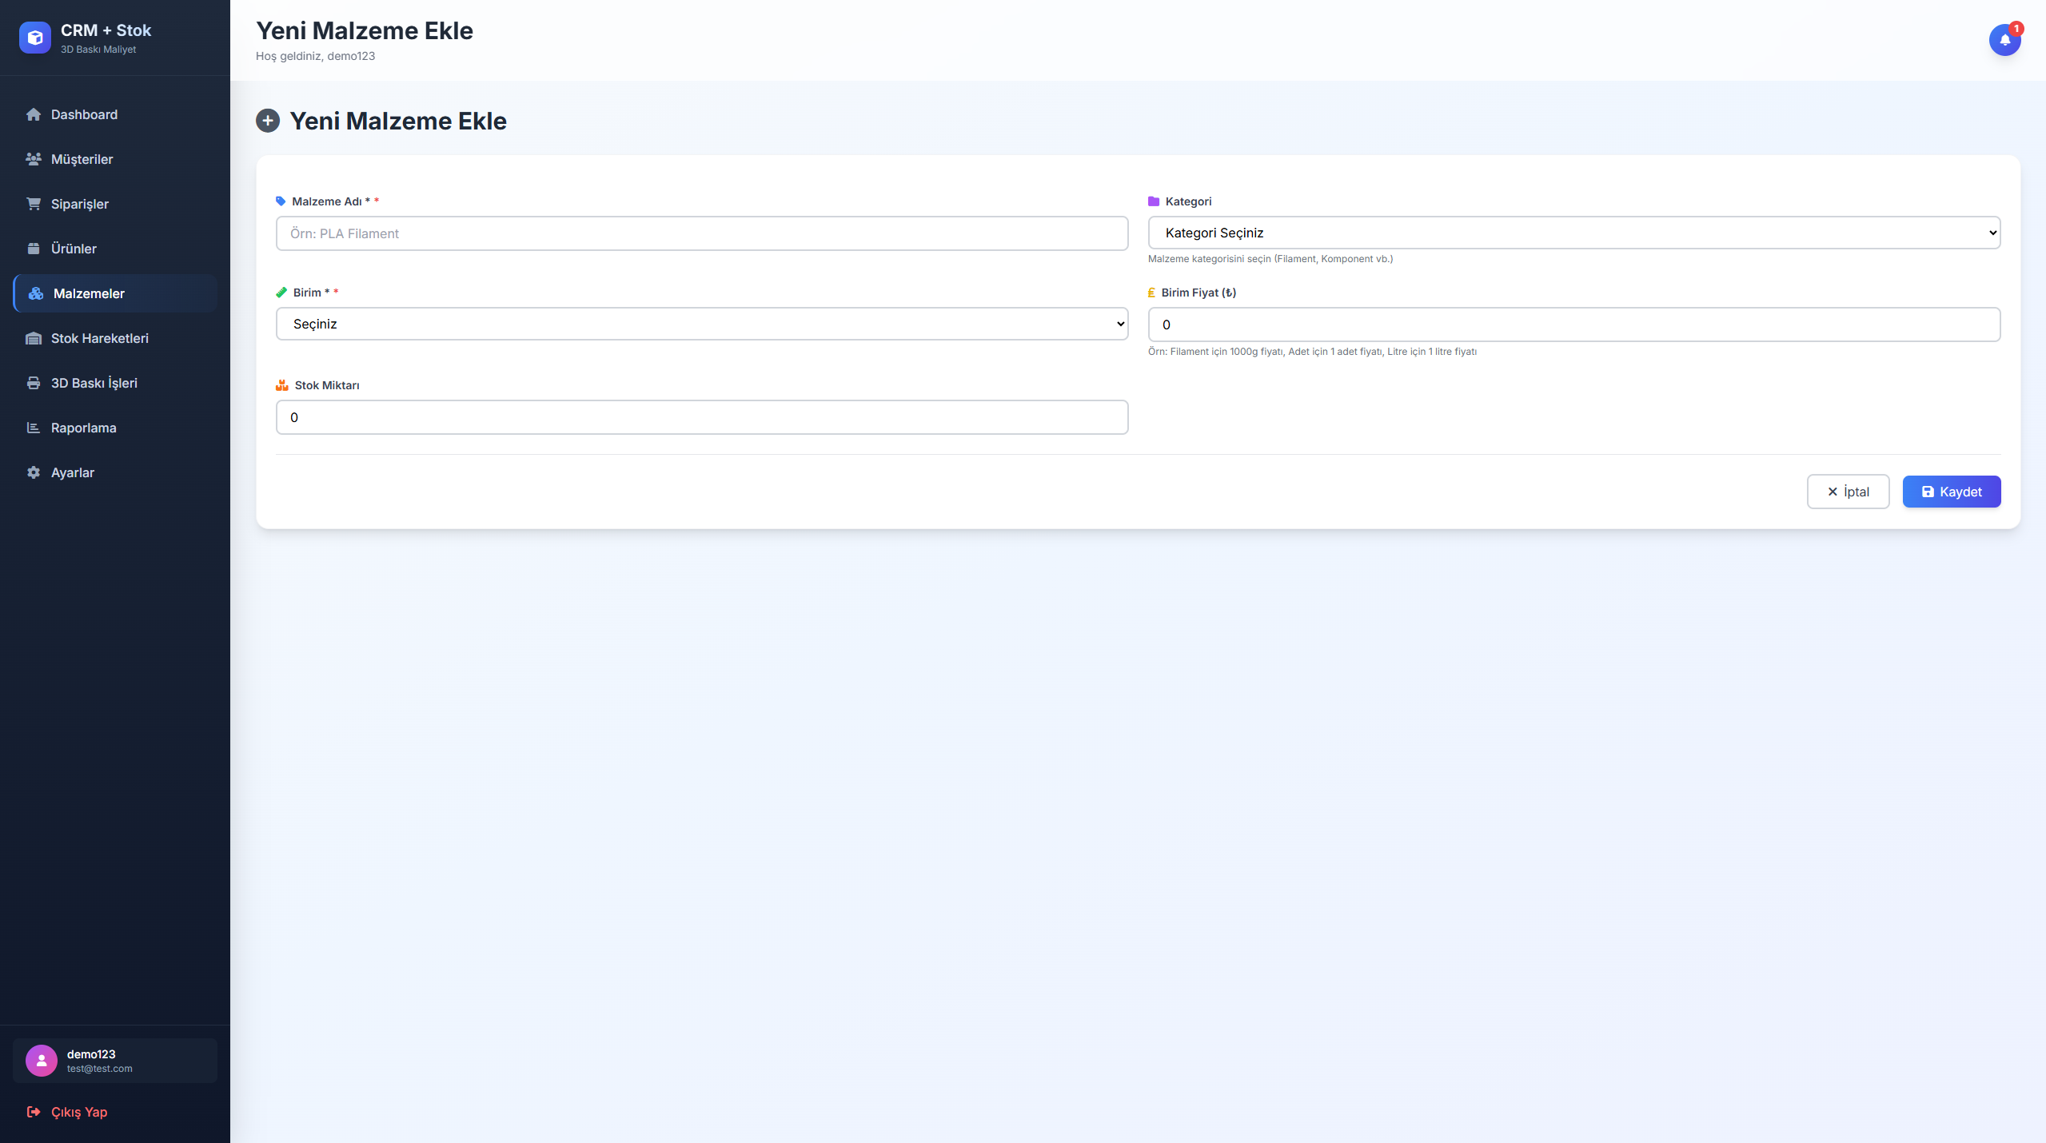Click the notification bell icon
Screen dimensions: 2046x1143
click(2004, 40)
